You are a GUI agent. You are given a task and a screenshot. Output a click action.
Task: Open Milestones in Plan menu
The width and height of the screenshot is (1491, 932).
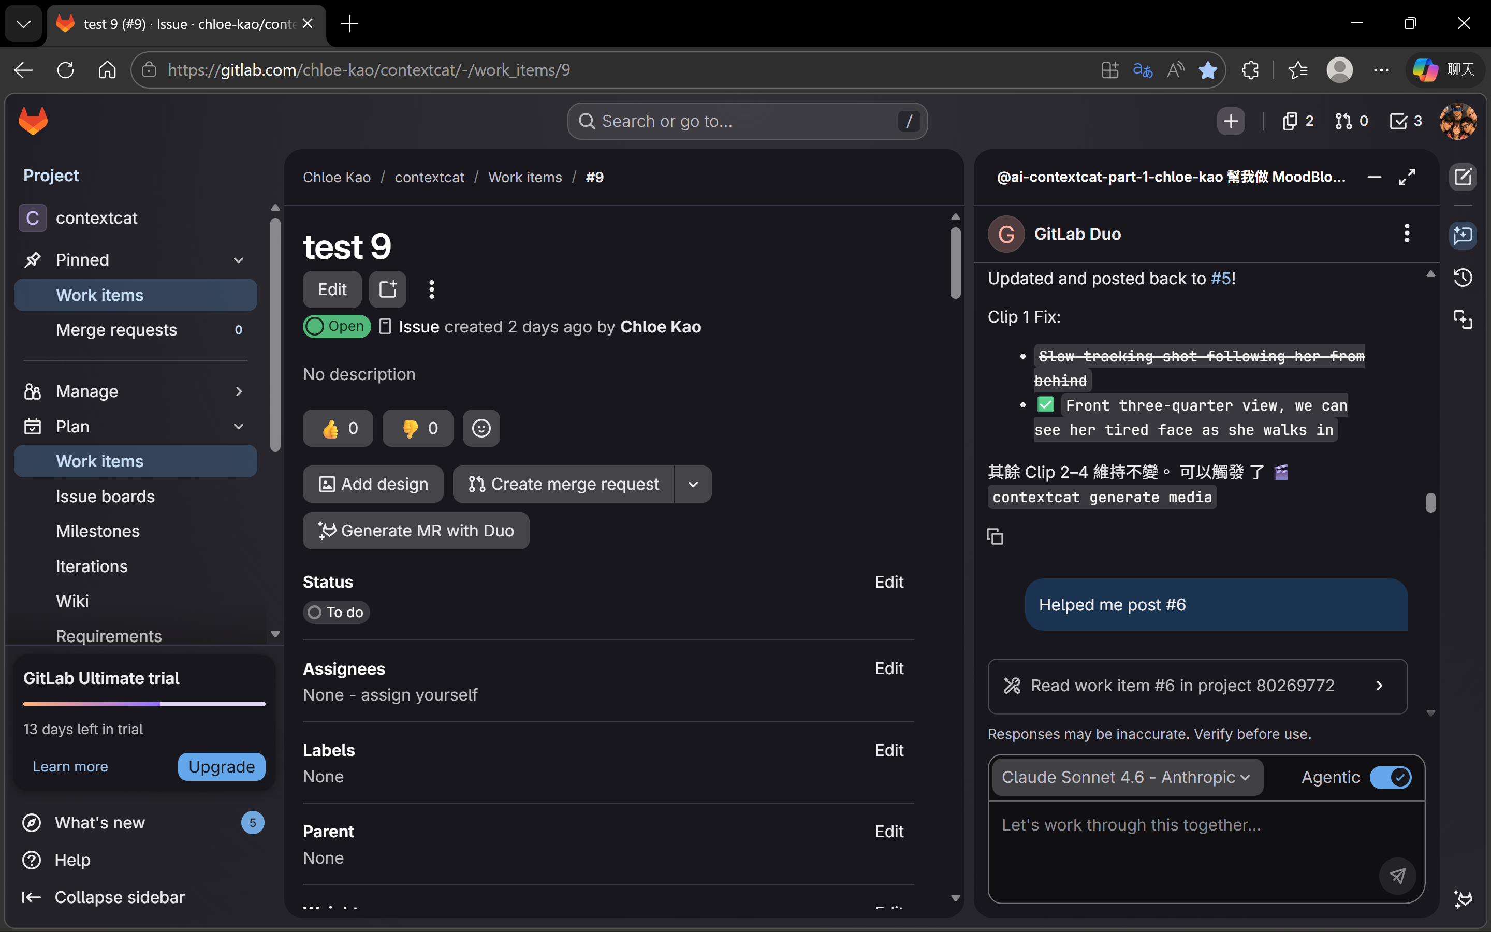tap(98, 531)
